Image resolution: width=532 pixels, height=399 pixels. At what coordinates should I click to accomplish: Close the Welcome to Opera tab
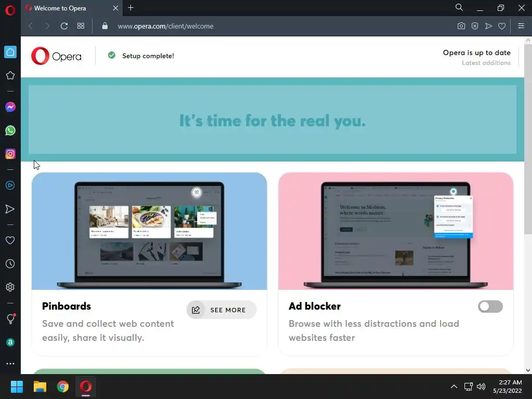point(115,8)
